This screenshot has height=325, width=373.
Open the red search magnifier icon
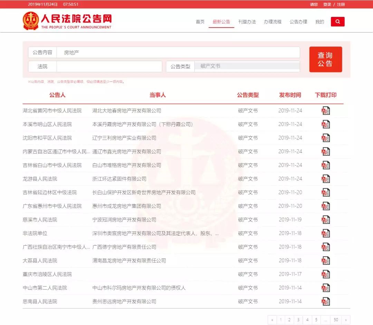tap(337, 21)
